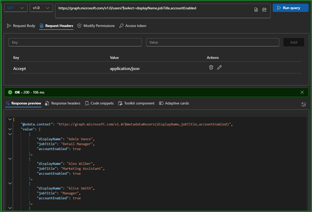This screenshot has height=212, width=312.
Task: Click the "Adele Vance" displayName value
Action: click(80, 139)
